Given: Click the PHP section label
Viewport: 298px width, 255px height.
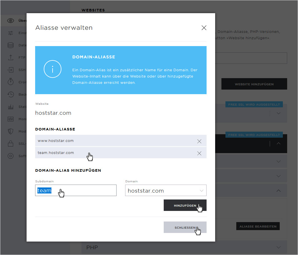Looking at the screenshot, I should click(x=92, y=247).
